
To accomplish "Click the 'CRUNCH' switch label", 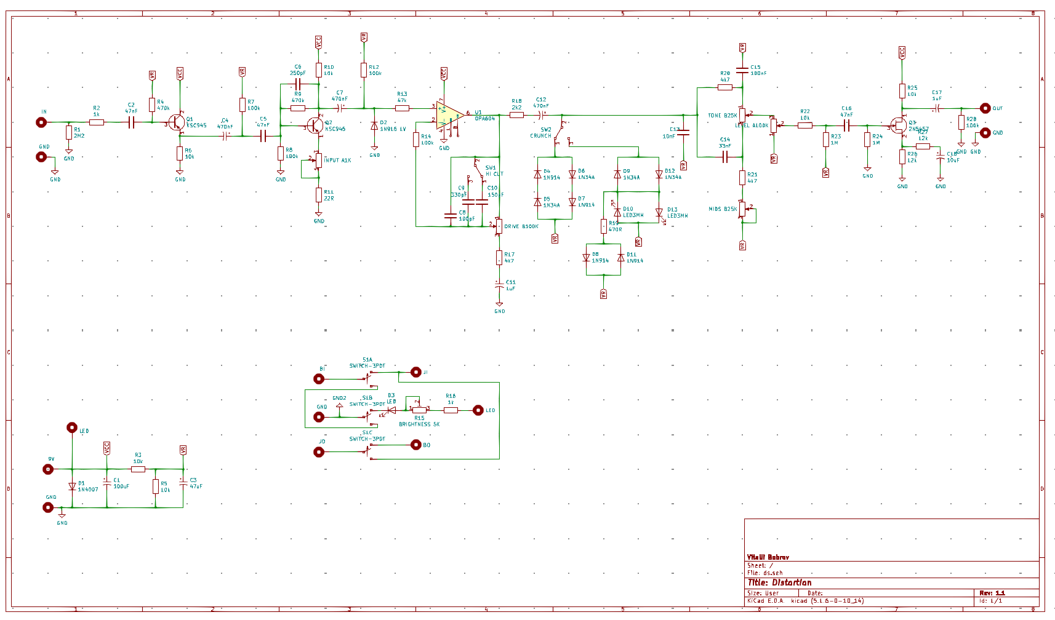I will click(x=541, y=136).
